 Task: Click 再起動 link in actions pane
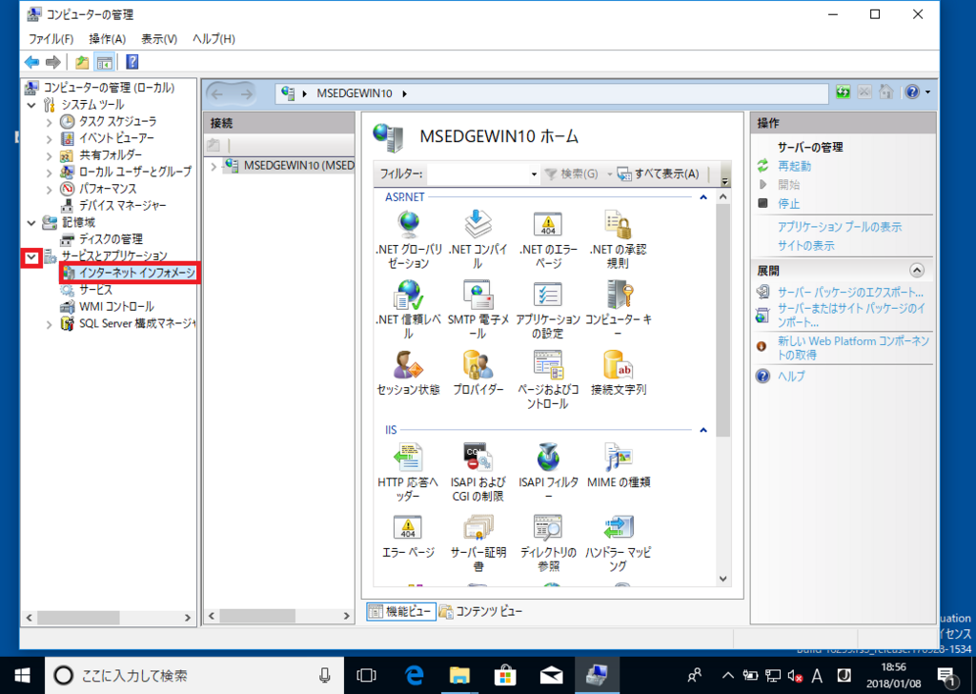coord(794,166)
